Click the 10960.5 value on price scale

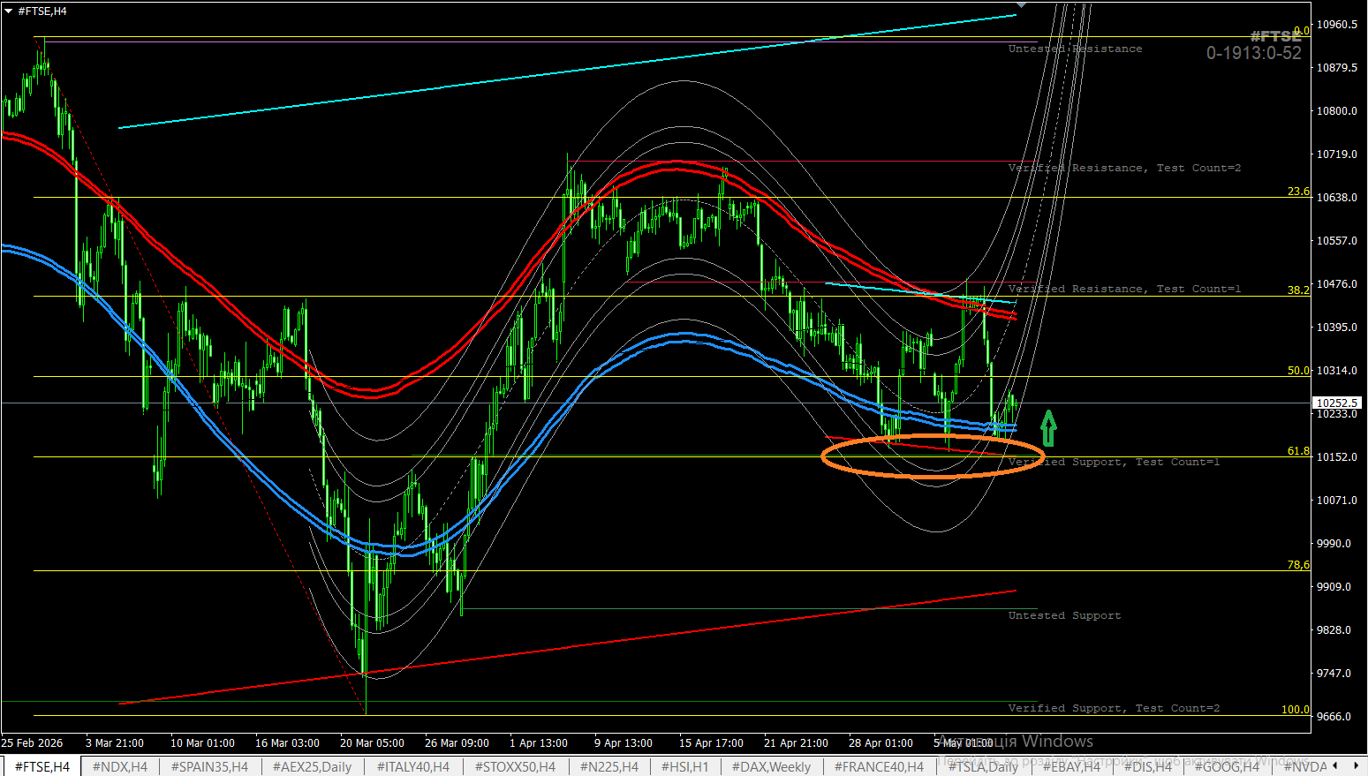coord(1337,25)
